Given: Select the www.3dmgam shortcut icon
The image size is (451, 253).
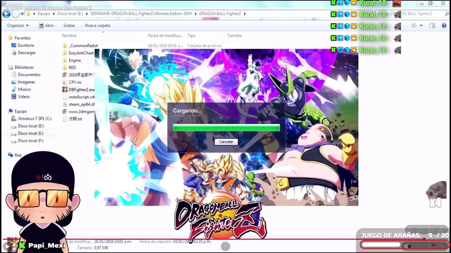Looking at the screenshot, I should click(x=65, y=112).
